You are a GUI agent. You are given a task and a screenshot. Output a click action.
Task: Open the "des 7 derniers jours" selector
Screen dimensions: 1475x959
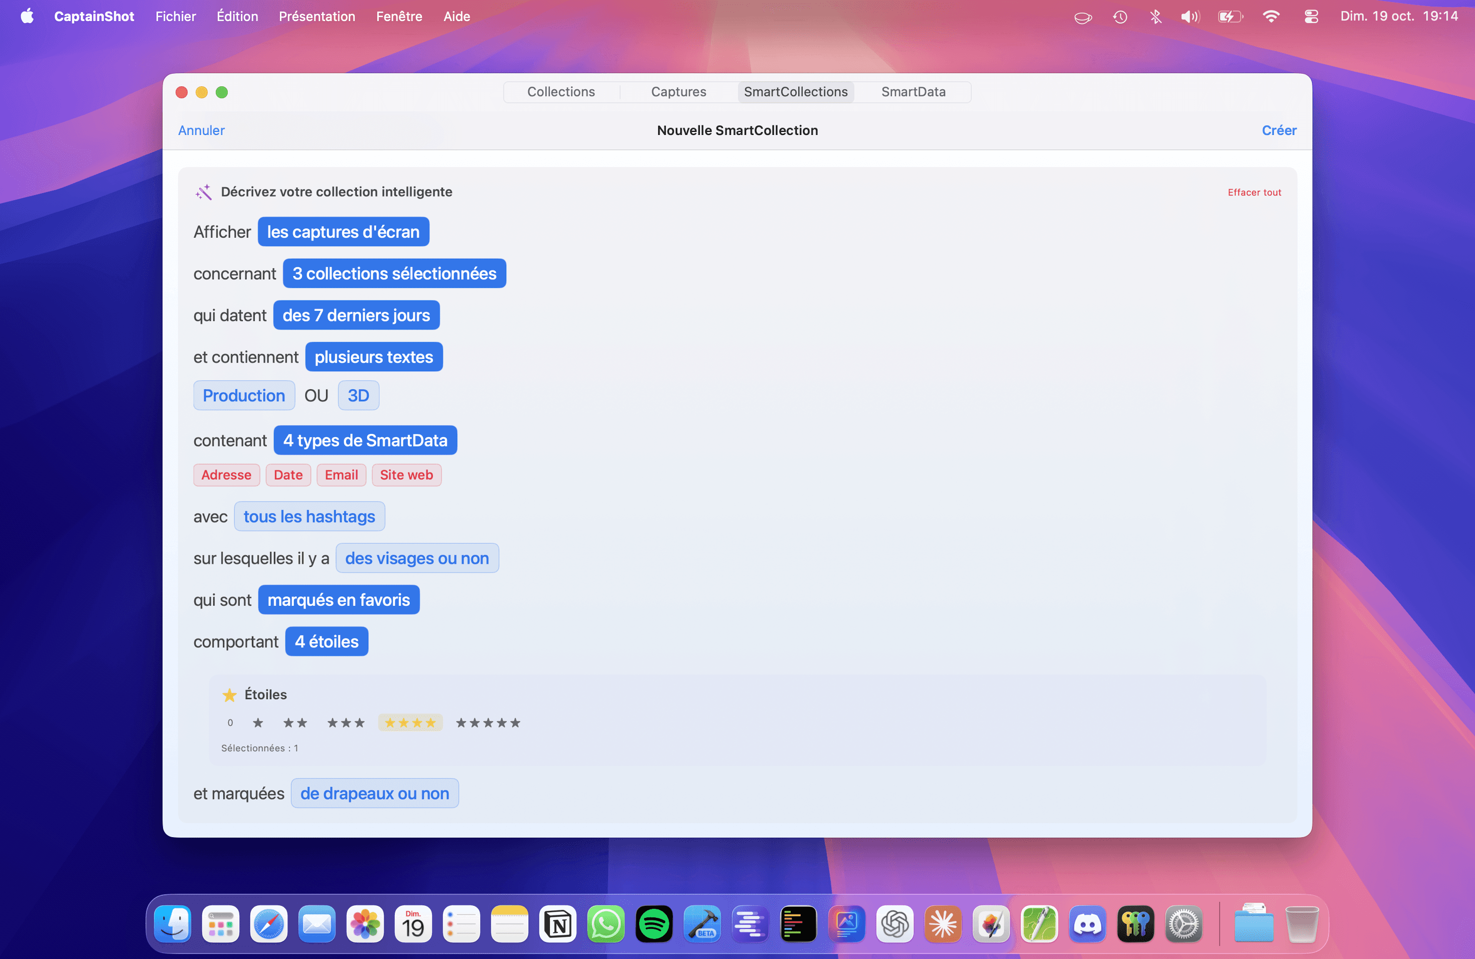(356, 315)
